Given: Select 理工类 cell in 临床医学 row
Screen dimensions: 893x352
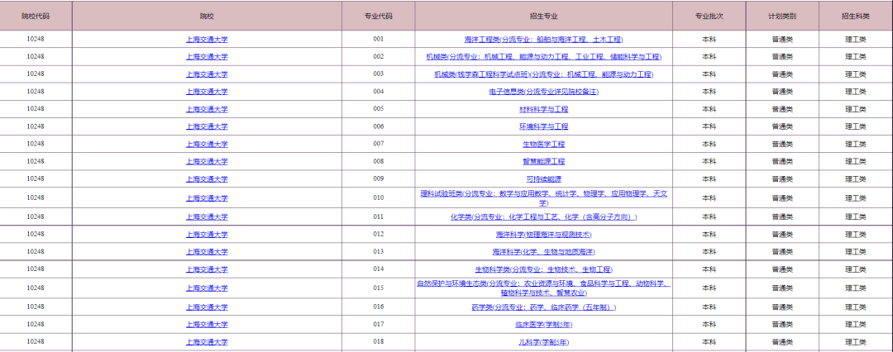Looking at the screenshot, I should 856,325.
